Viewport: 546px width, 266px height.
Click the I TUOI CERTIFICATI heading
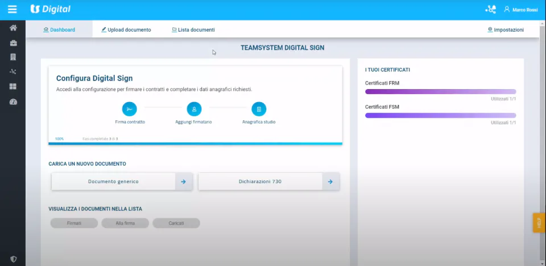[x=387, y=70]
